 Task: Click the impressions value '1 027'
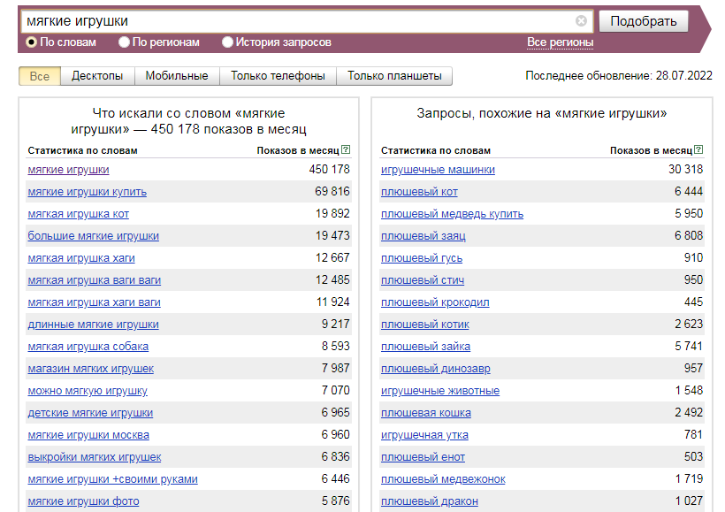tap(689, 501)
